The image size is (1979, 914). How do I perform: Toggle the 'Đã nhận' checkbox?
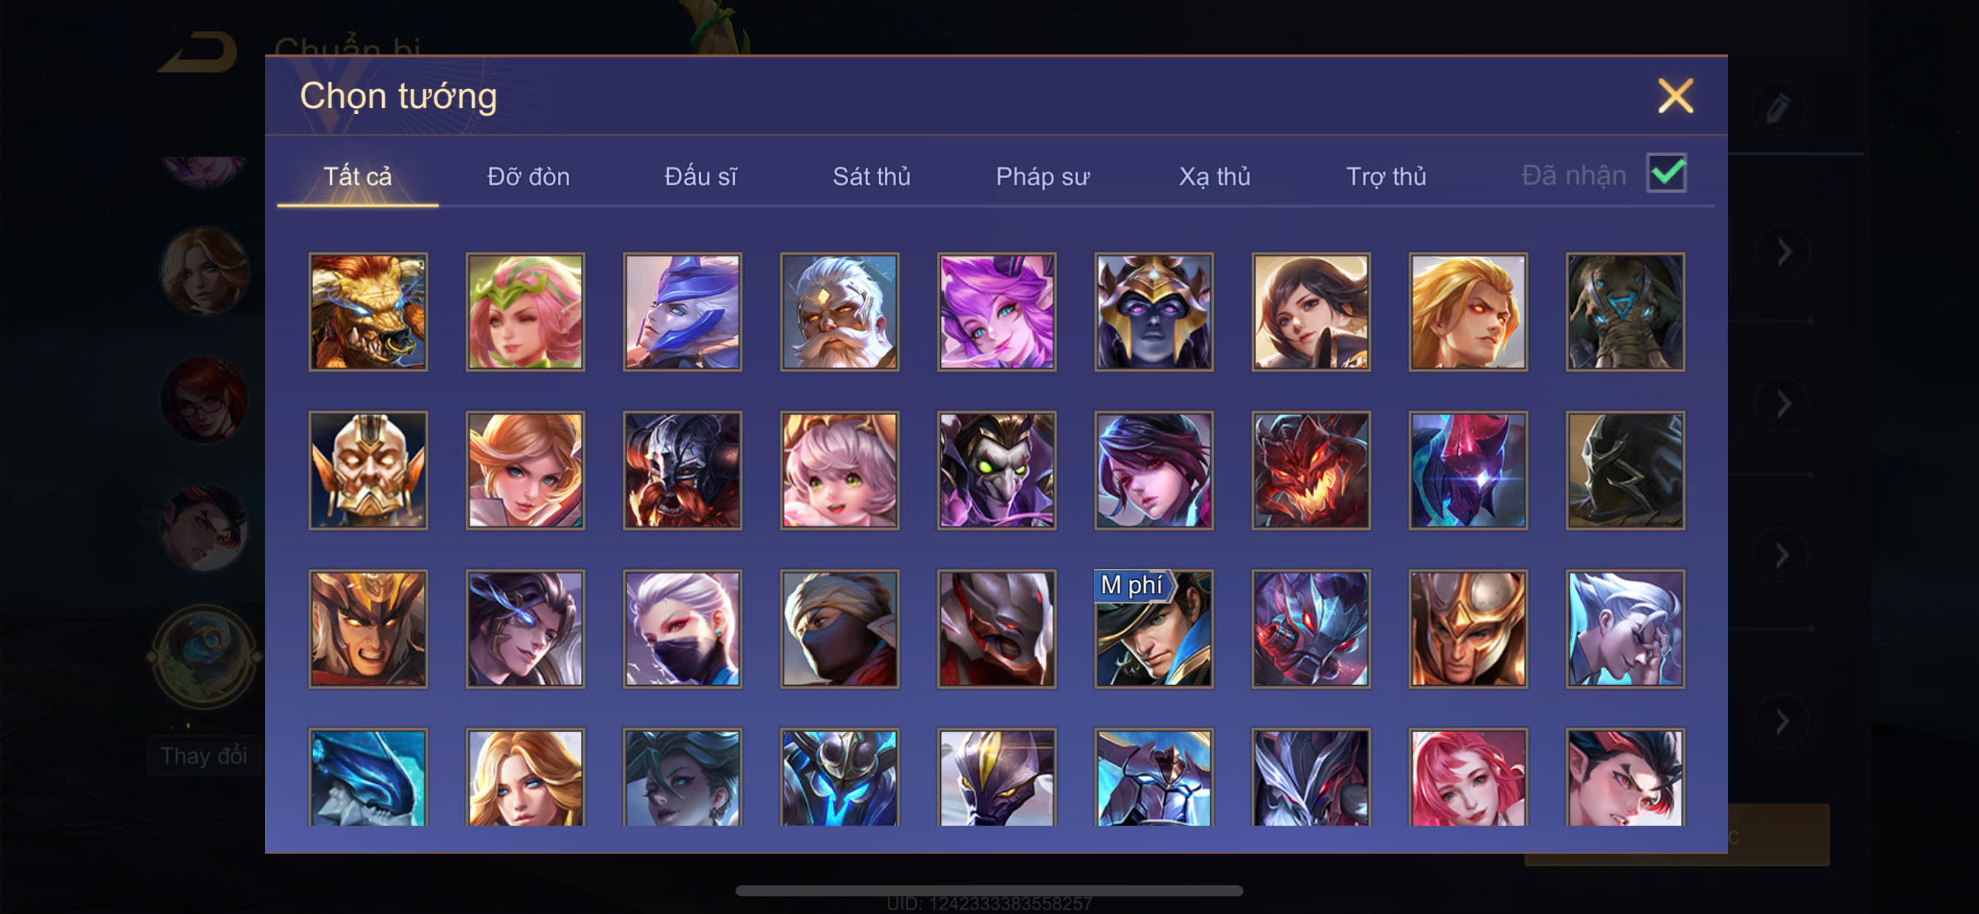coord(1665,174)
